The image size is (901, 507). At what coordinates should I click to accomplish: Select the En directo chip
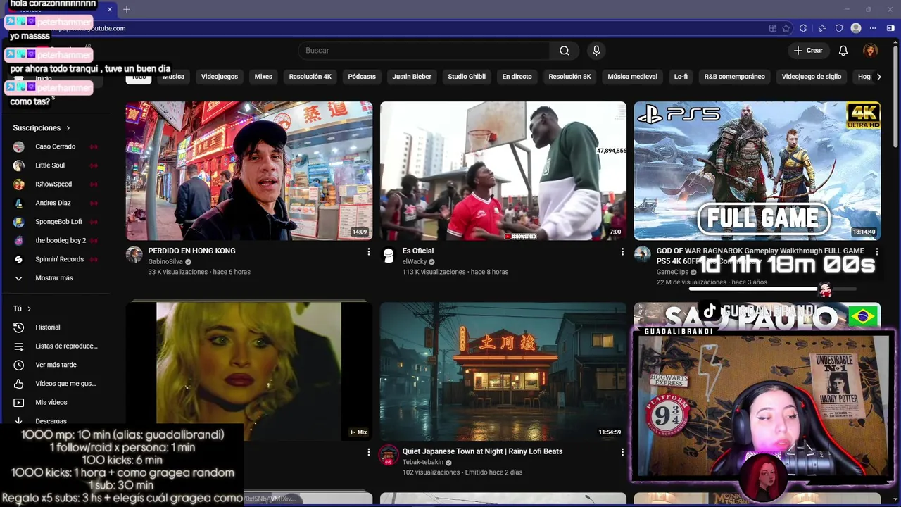click(517, 77)
